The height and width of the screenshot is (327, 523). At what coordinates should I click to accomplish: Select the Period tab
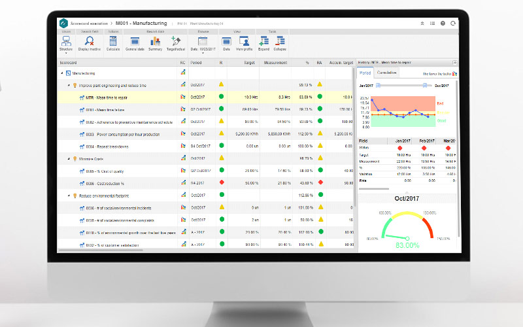(x=365, y=73)
